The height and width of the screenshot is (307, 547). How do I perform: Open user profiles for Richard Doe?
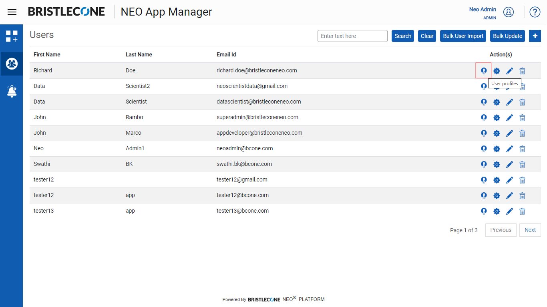(x=484, y=71)
